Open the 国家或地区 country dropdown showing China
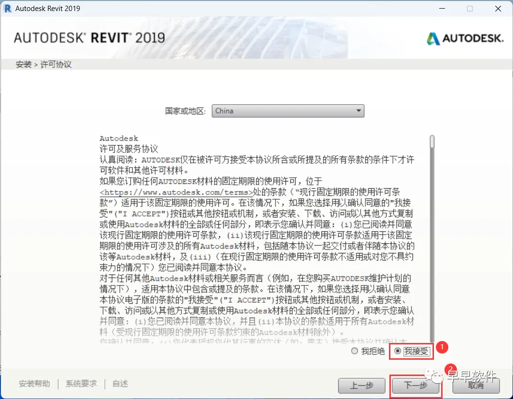513x399 pixels. [288, 111]
